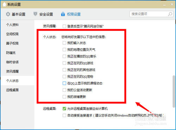Click the 远程桌面: section label

coord(50,108)
